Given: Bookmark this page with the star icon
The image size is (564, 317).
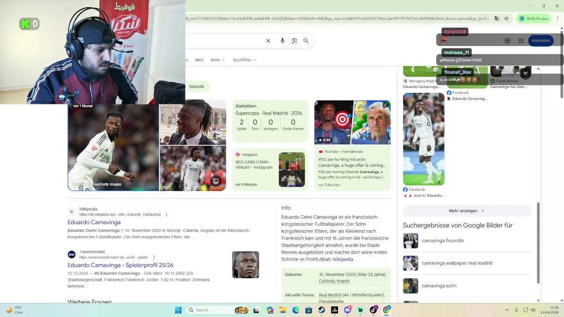Looking at the screenshot, I should point(506,18).
